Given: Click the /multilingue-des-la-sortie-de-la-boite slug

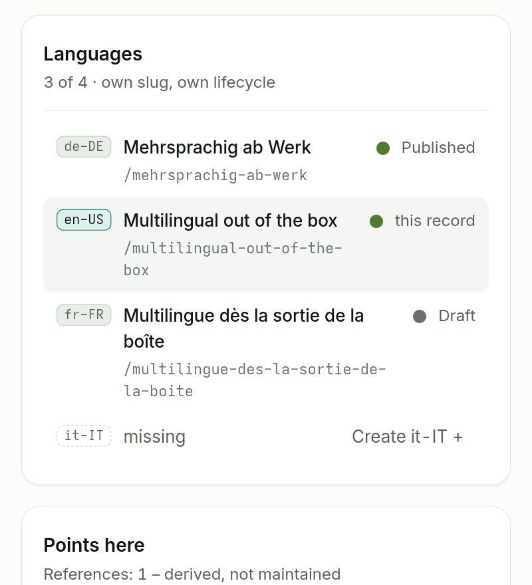Looking at the screenshot, I should click(x=255, y=380).
